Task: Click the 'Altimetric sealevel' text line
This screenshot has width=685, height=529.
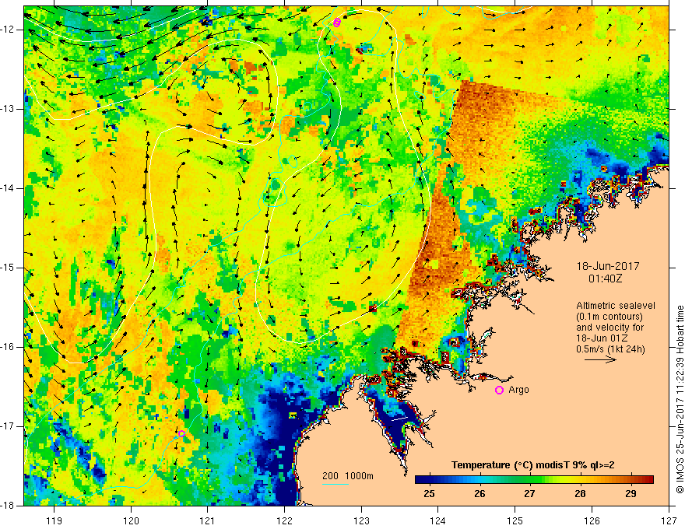Action: pos(616,306)
